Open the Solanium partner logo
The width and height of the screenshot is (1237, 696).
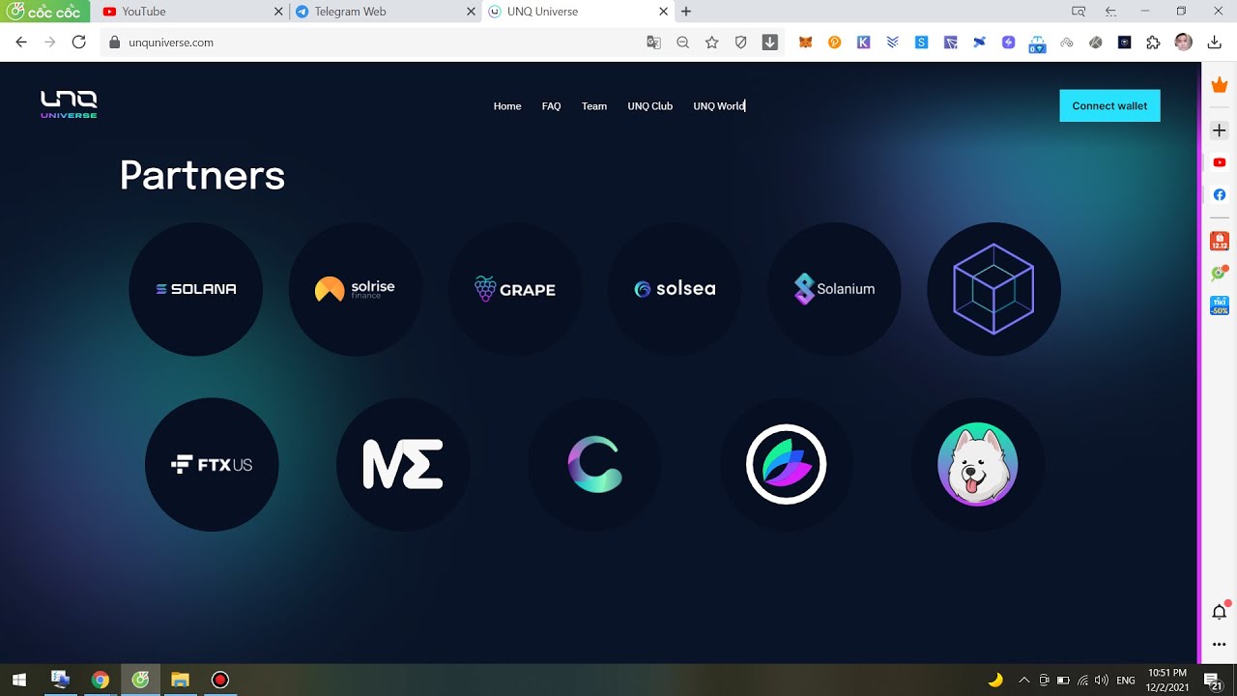[x=834, y=289]
